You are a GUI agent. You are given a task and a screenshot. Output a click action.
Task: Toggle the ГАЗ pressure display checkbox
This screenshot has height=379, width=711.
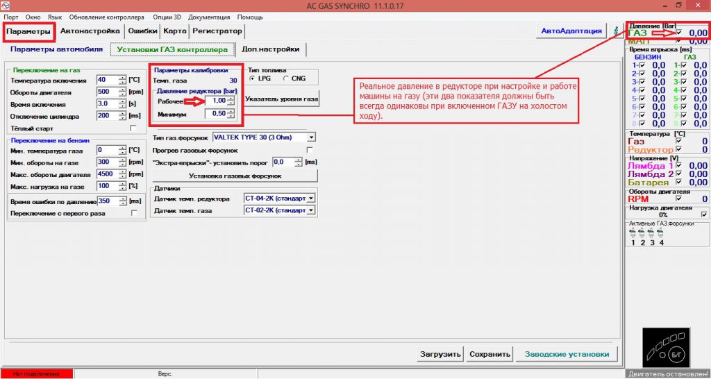pos(679,33)
